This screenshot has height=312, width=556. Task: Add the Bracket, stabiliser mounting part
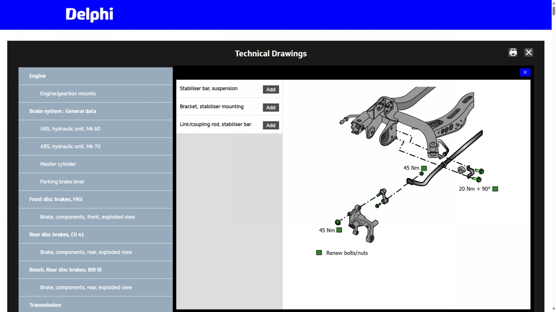click(x=271, y=107)
